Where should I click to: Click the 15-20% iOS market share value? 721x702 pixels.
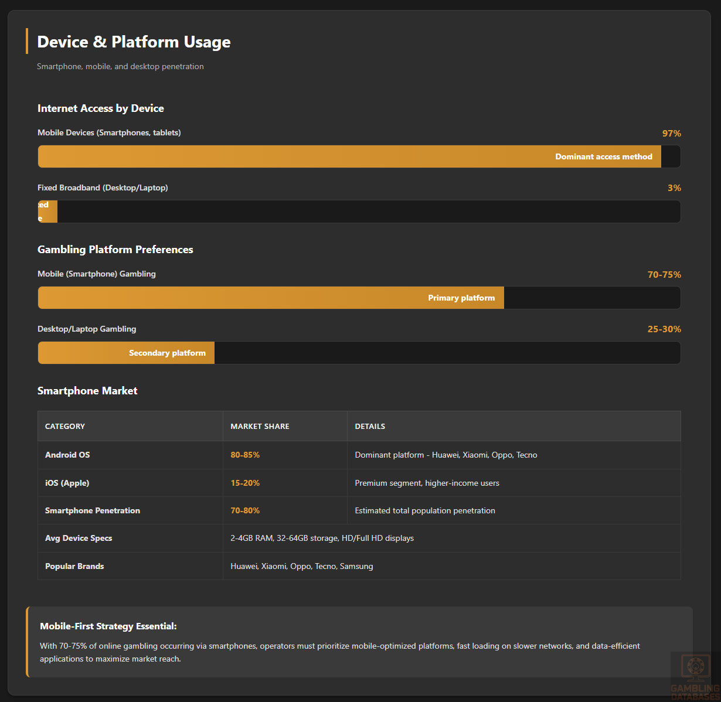pyautogui.click(x=245, y=483)
